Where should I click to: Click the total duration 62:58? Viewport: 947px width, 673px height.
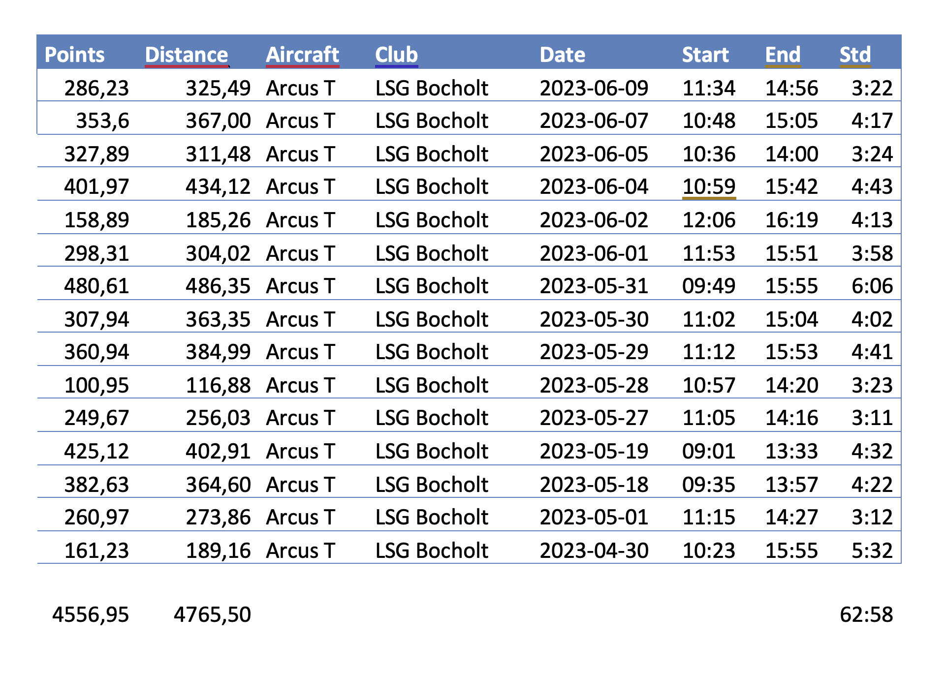pos(866,615)
